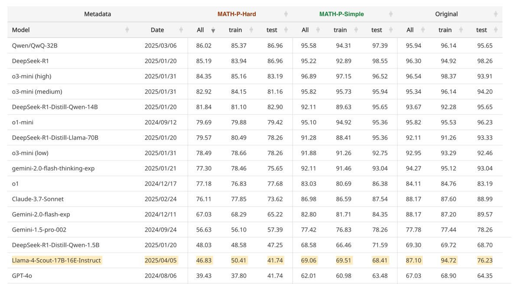Image resolution: width=520 pixels, height=284 pixels.
Task: Toggle the active descending arrow on MATH-P-Hard All
Action: [x=213, y=30]
